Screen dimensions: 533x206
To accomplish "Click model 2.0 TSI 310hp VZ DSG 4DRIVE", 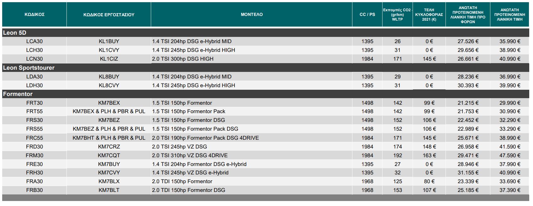I will click(x=190, y=155).
